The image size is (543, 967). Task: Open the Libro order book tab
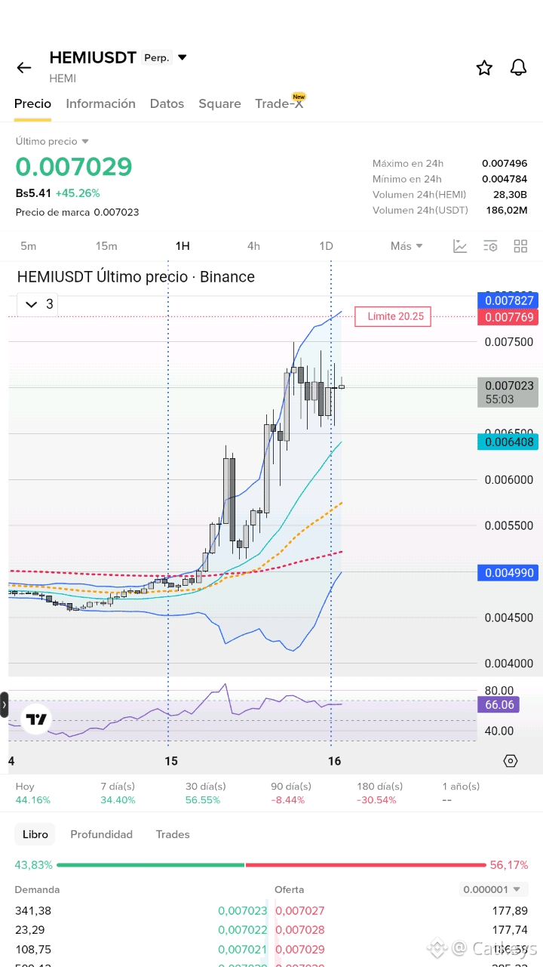coord(35,834)
